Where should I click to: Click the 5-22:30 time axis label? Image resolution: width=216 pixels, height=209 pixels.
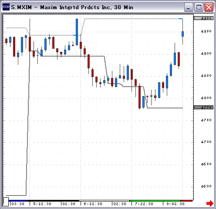42,204
